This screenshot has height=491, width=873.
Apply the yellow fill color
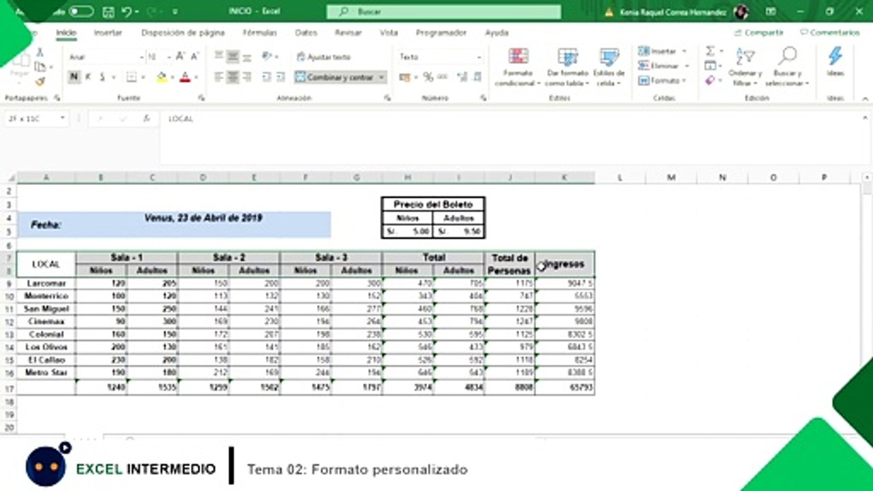pyautogui.click(x=162, y=77)
